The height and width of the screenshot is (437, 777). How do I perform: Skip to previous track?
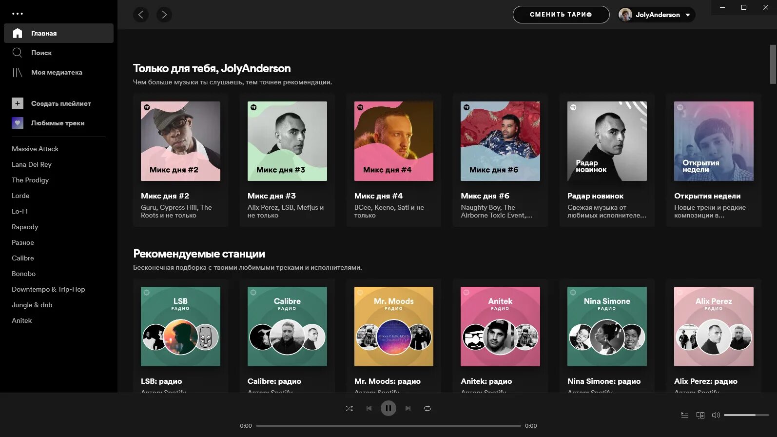coord(369,409)
